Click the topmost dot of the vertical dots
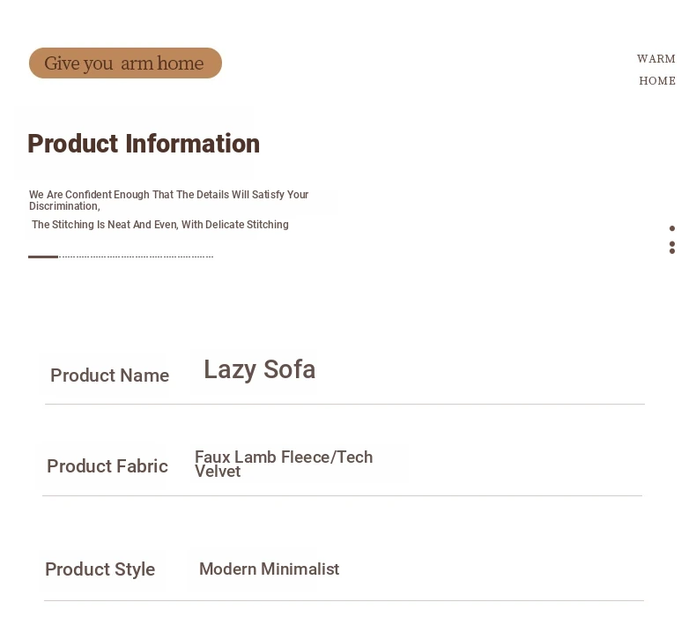 coord(672,228)
